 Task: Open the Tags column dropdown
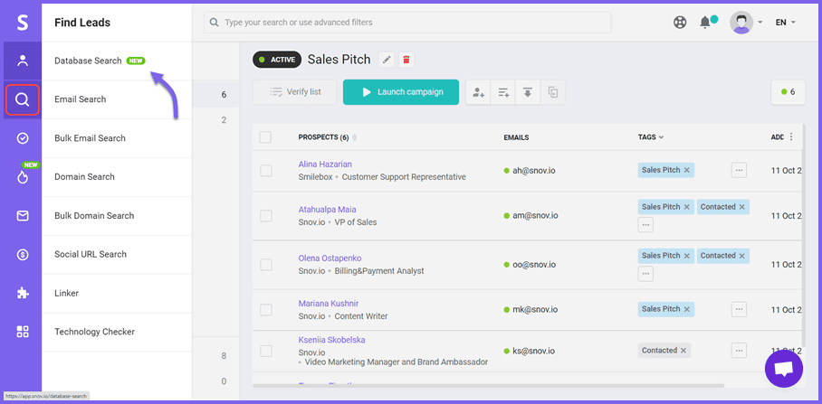tap(651, 137)
